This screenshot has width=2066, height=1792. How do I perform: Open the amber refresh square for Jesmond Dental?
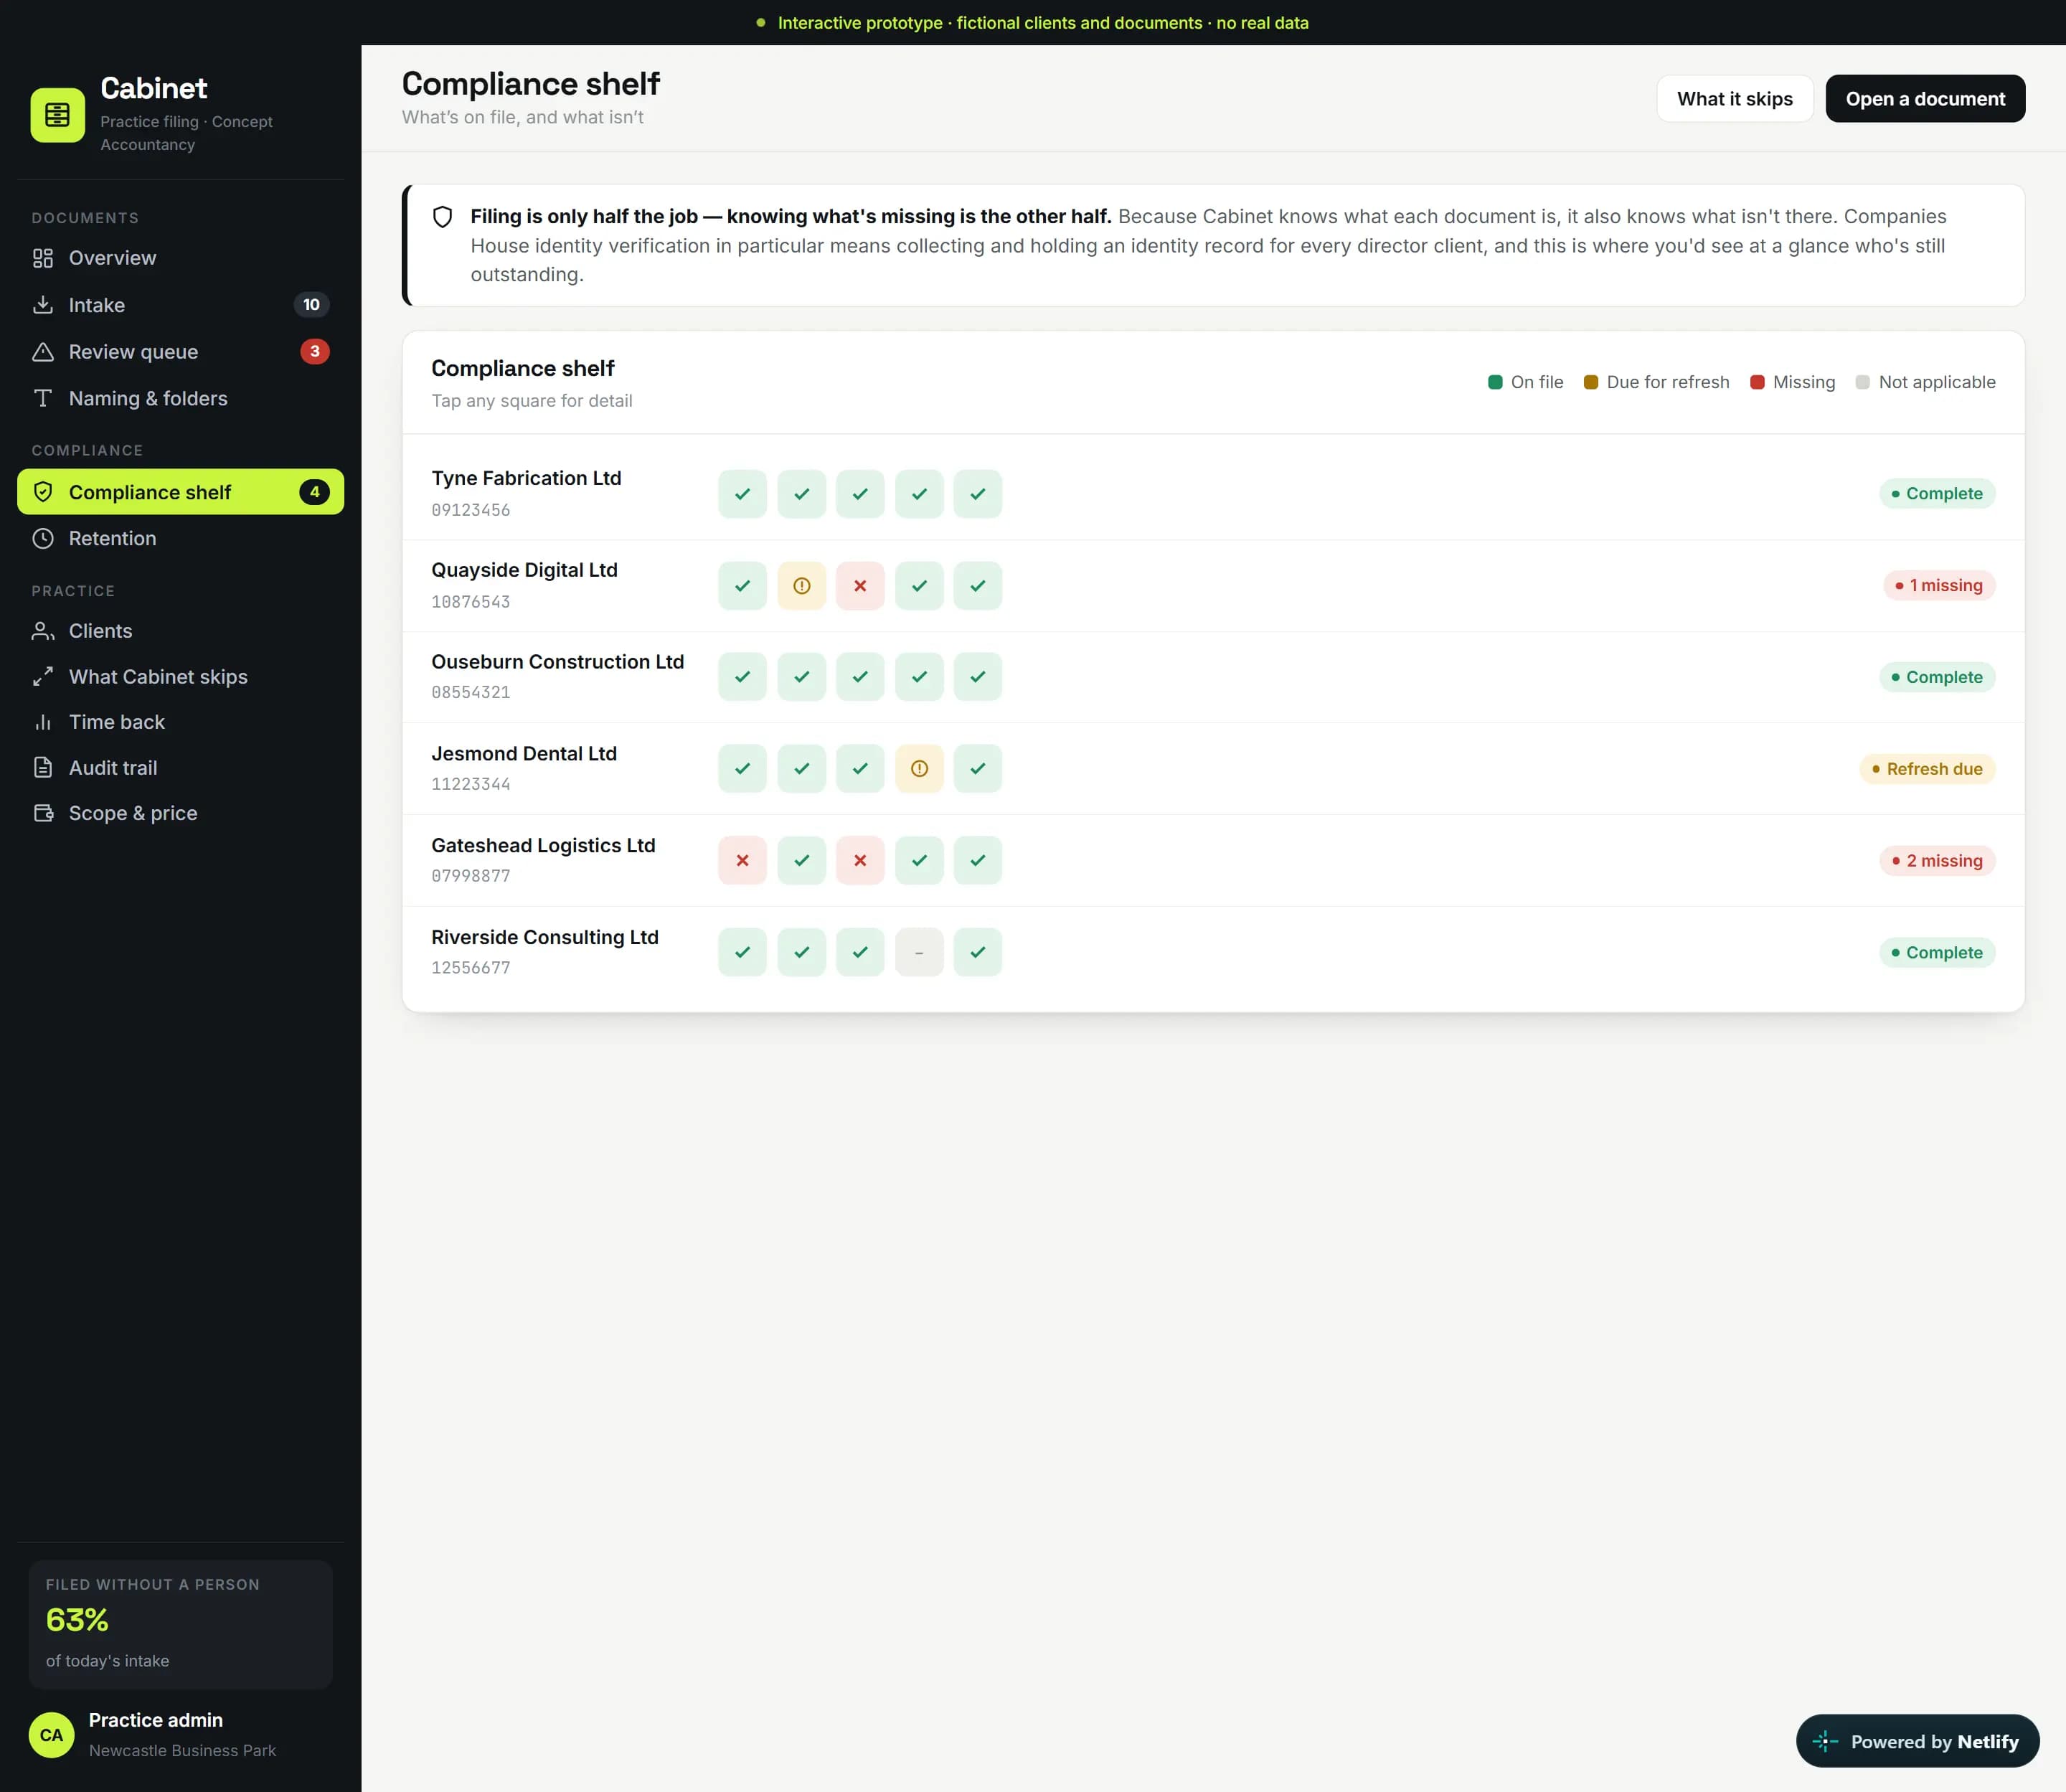click(x=919, y=769)
